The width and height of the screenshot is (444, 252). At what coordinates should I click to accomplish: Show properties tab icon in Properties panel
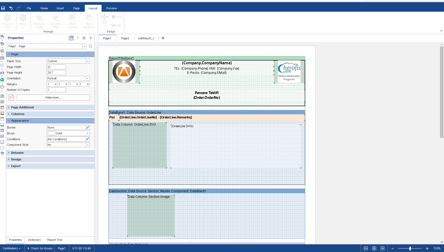pyautogui.click(x=71, y=38)
